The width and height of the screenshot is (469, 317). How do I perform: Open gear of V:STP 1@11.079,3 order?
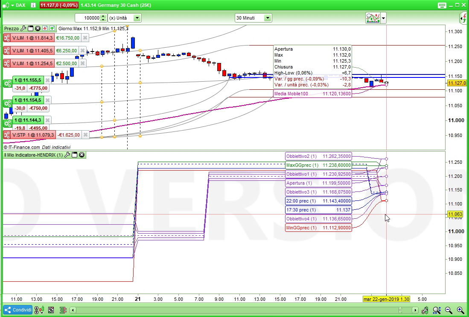(7, 135)
